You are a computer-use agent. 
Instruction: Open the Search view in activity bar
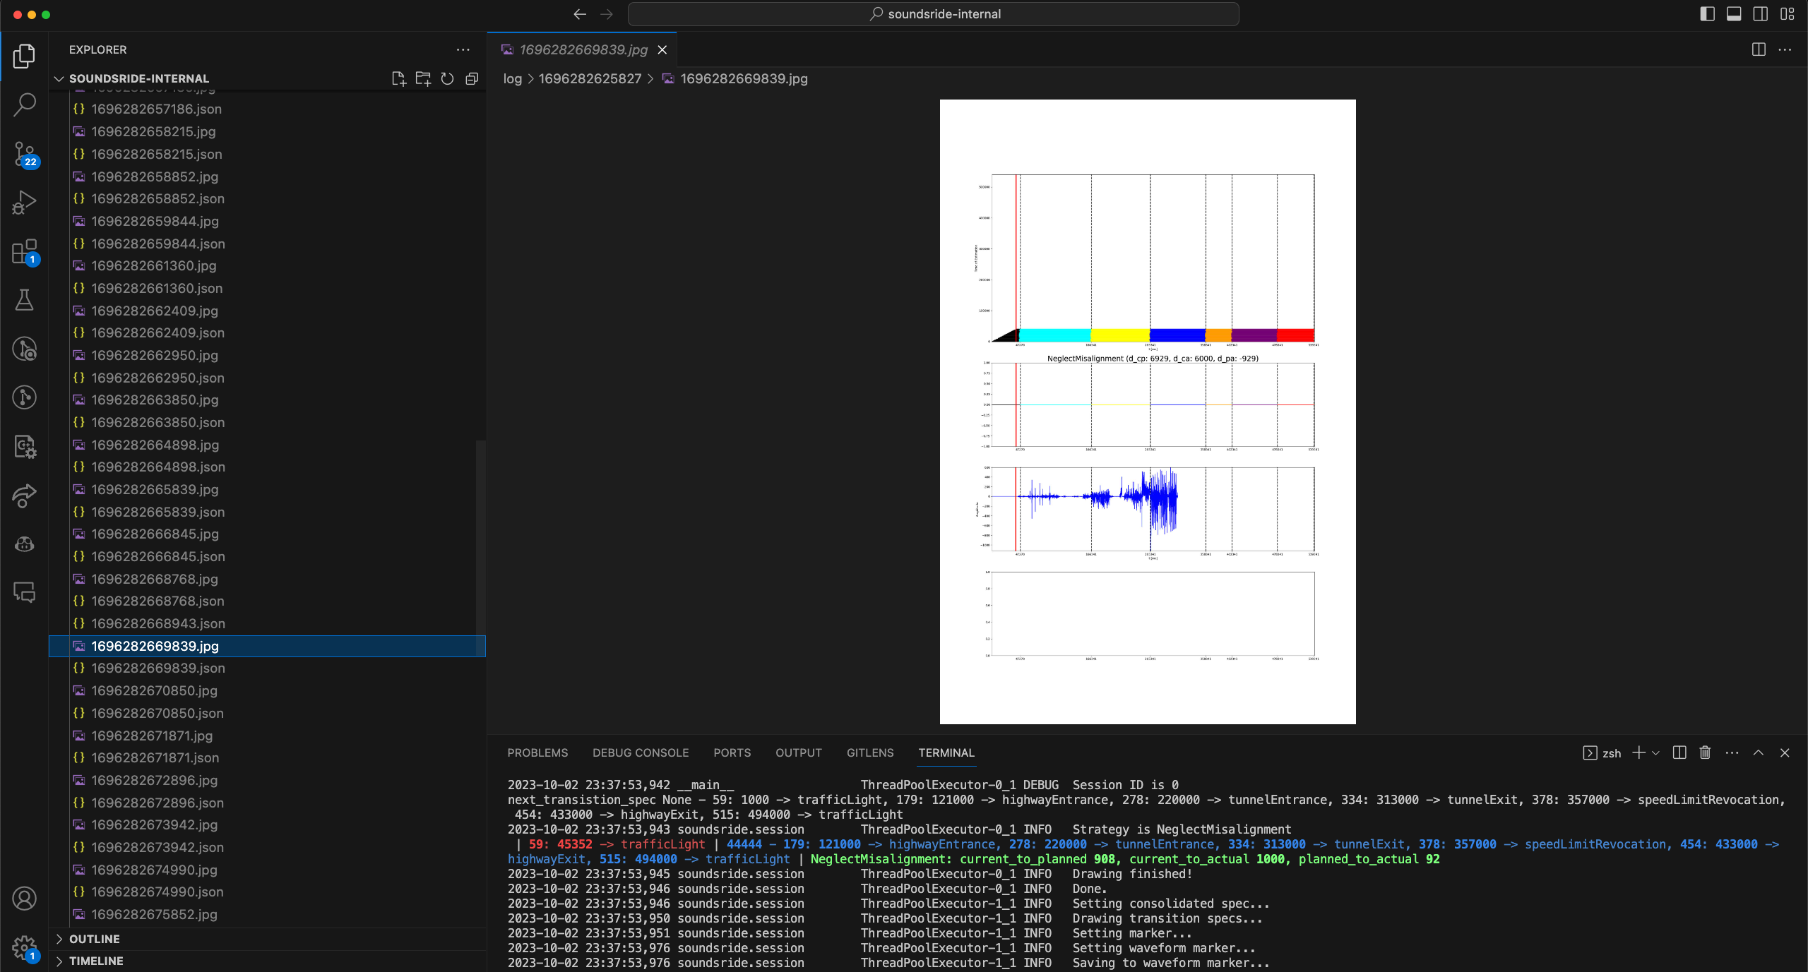tap(25, 104)
